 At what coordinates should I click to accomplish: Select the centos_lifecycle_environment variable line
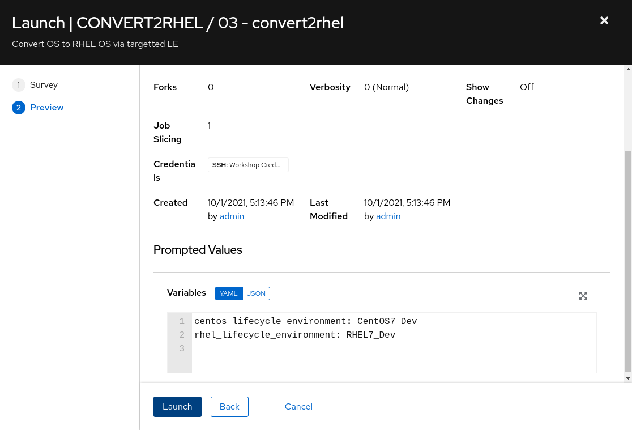coord(305,321)
